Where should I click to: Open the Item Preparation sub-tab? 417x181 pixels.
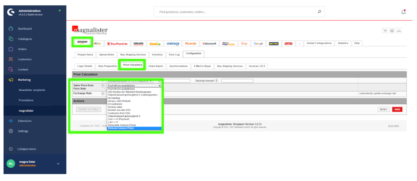108,66
